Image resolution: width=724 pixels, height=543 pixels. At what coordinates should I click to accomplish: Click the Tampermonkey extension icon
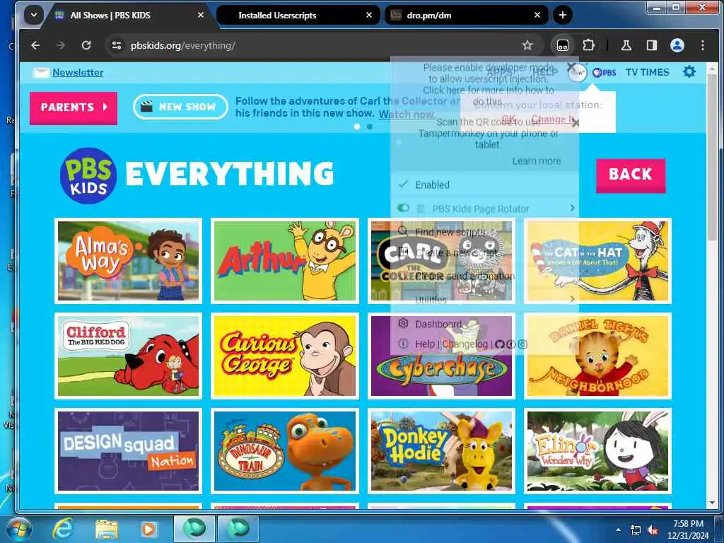562,45
